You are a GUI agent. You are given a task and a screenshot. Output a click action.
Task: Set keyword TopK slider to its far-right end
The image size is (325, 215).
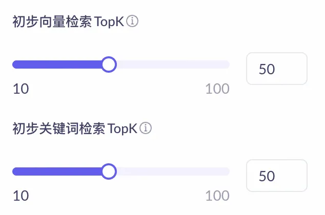click(229, 171)
